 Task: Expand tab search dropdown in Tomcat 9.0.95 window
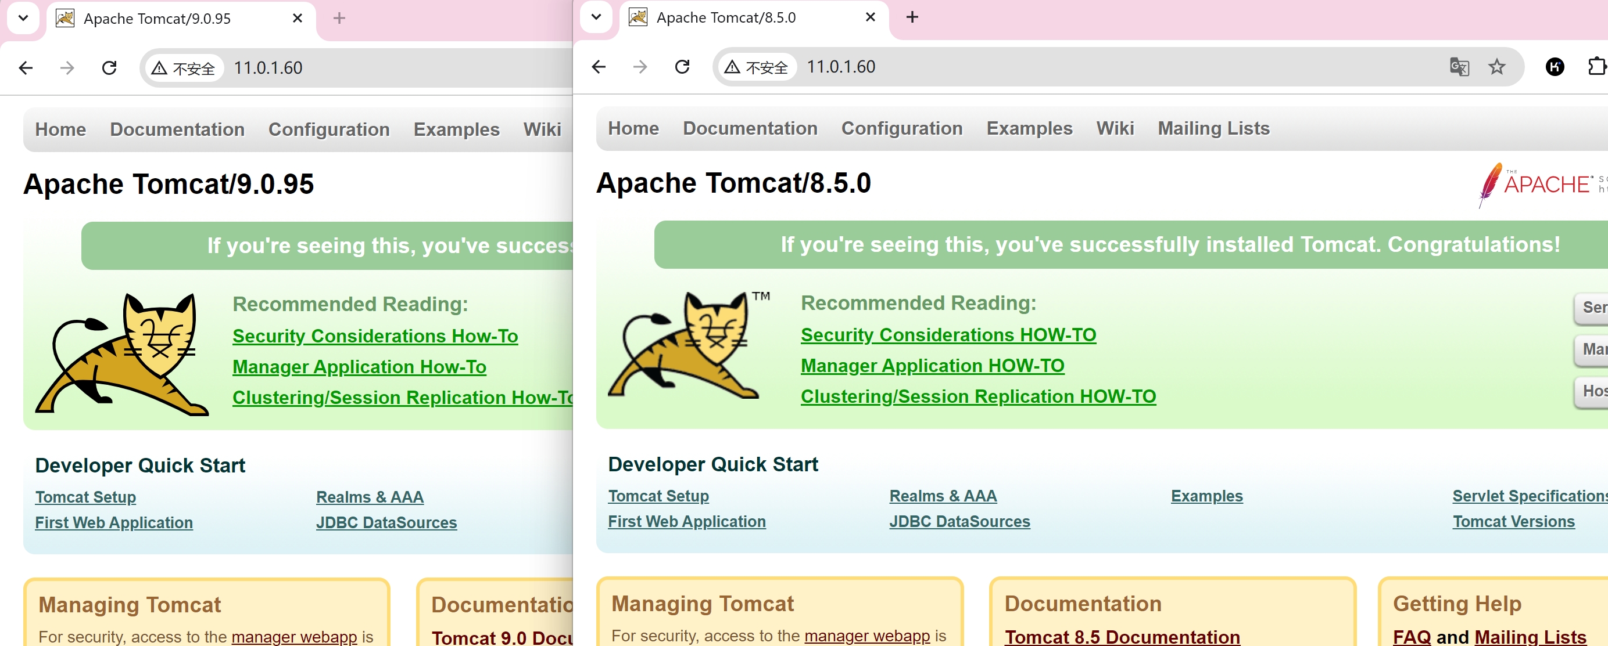tap(23, 18)
